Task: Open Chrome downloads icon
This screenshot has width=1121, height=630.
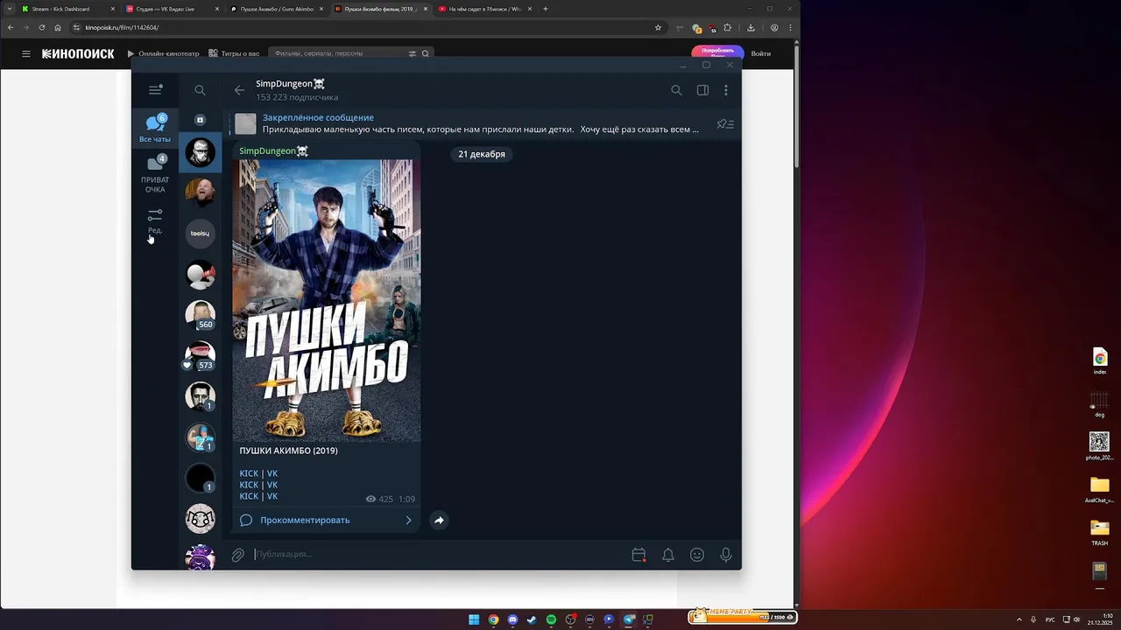Action: coord(751,27)
